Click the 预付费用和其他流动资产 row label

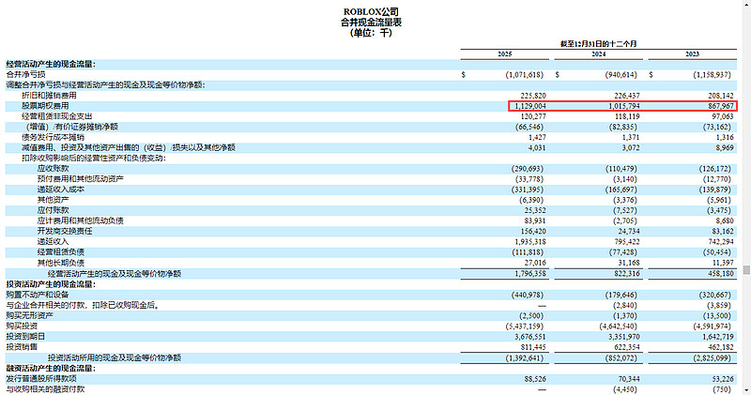80,179
